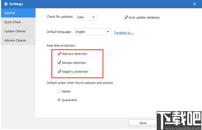The height and width of the screenshot is (130, 202).
Task: Click the Save button
Action: [x=143, y=123]
